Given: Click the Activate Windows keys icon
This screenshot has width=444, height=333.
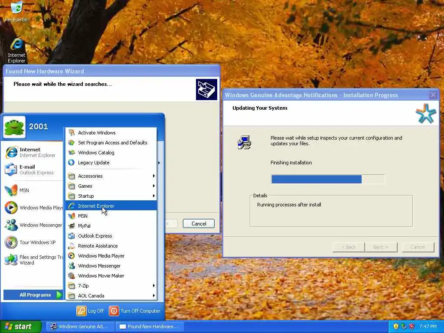Looking at the screenshot, I should pyautogui.click(x=72, y=133).
